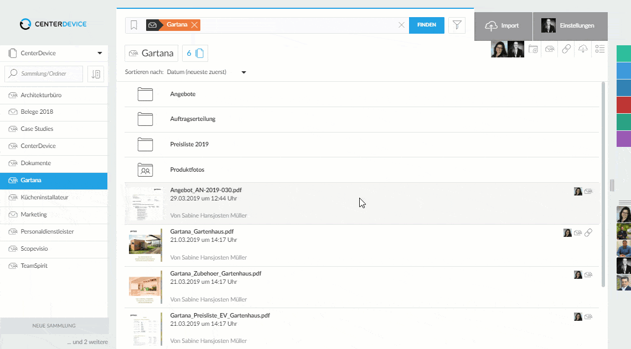Click the link icon on Gartana_Gartenhaus.pdf row

coord(588,232)
